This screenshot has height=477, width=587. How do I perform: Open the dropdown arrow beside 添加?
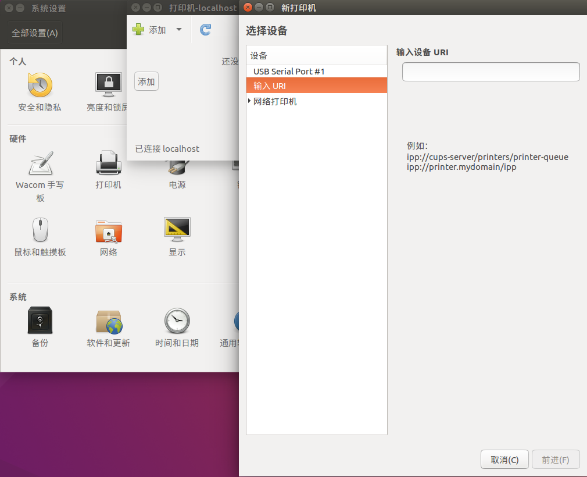pos(179,30)
